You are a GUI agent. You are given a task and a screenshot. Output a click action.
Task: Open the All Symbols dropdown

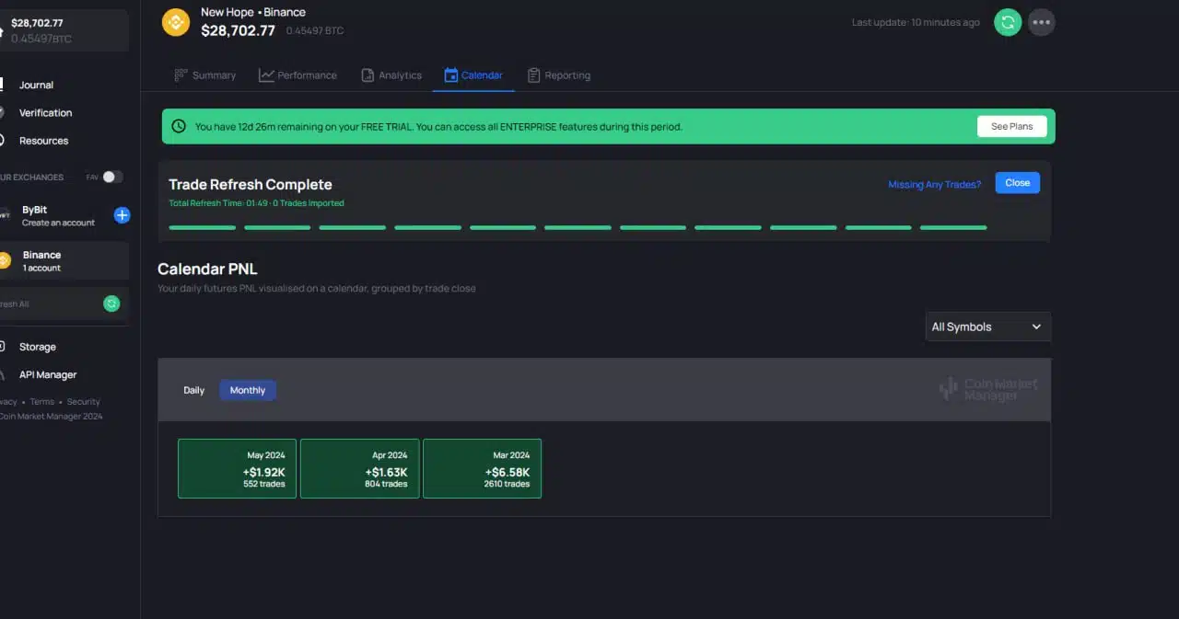[x=987, y=327]
